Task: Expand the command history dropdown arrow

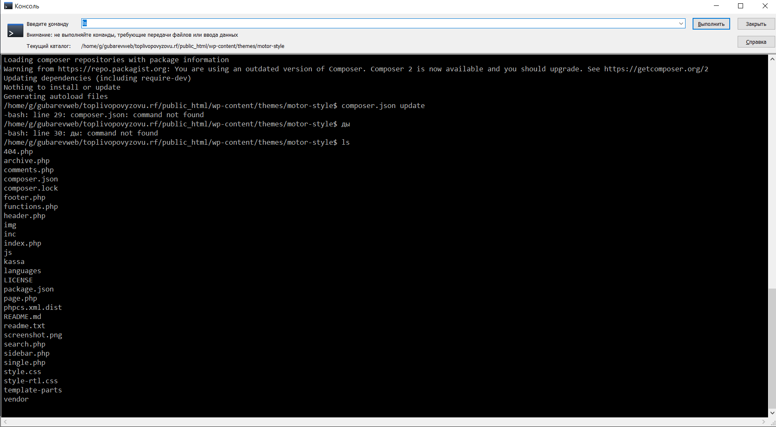Action: (681, 23)
